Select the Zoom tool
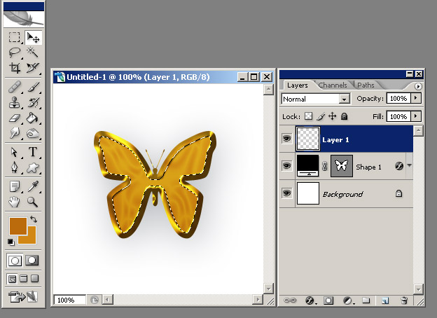This screenshot has width=437, height=318. click(33, 202)
